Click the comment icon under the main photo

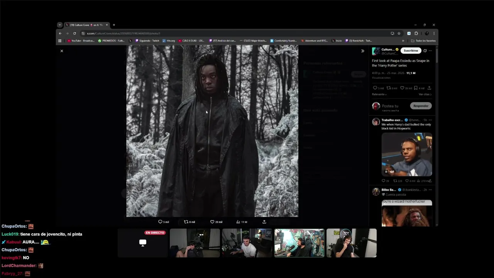160,222
